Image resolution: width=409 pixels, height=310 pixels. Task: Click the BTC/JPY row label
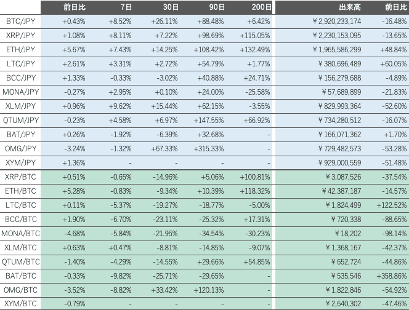click(x=20, y=21)
